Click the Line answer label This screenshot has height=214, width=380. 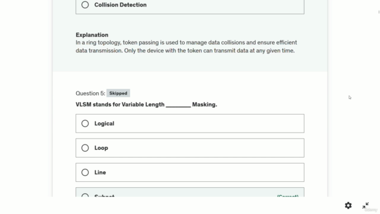pos(100,172)
